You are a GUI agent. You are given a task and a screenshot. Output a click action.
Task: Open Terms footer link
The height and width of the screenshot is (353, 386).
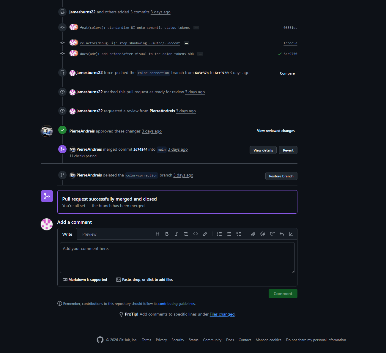pos(146,340)
